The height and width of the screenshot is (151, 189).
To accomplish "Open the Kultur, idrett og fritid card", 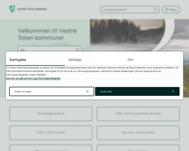I will 51,132.
